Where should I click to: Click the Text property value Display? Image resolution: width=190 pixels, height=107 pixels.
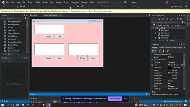point(171,86)
